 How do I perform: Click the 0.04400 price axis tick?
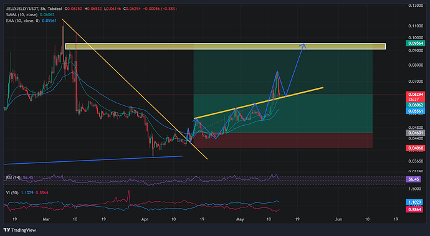click(415, 138)
